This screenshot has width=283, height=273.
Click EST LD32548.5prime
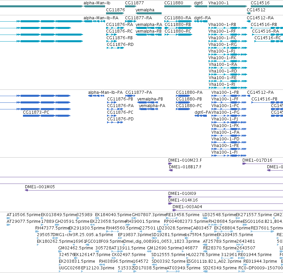219,215
